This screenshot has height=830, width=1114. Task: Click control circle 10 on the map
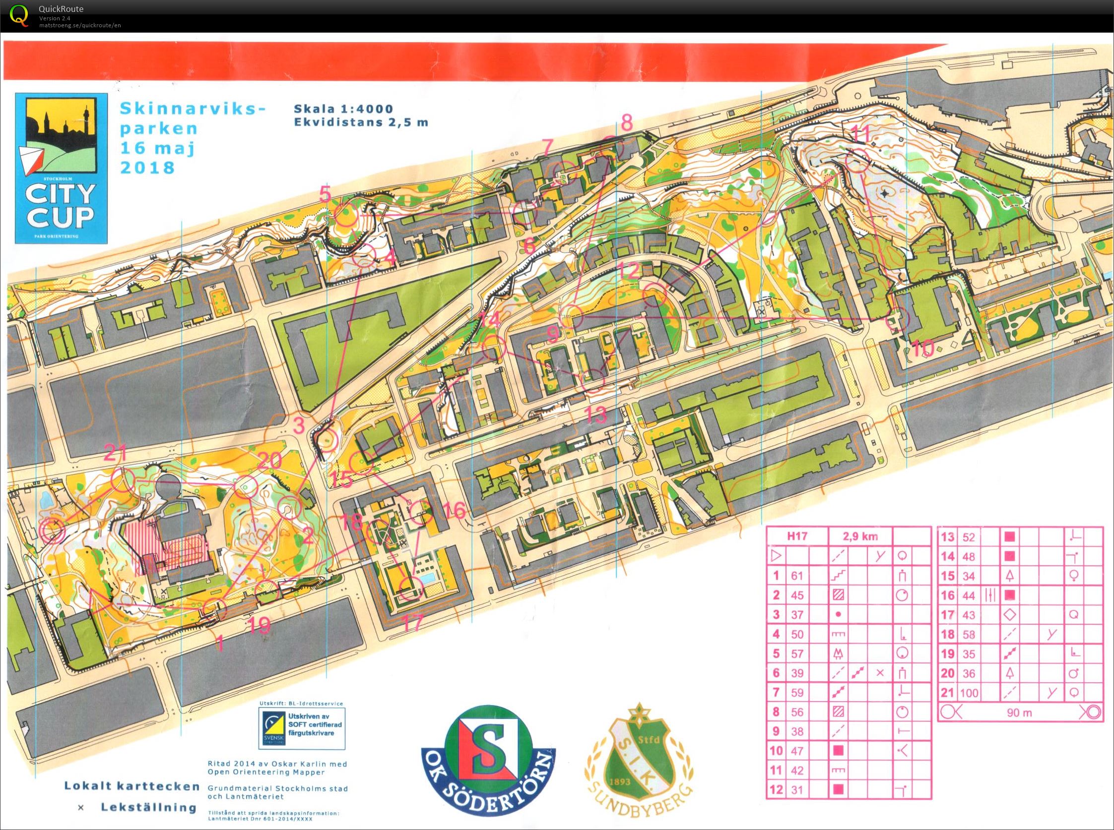pos(898,319)
